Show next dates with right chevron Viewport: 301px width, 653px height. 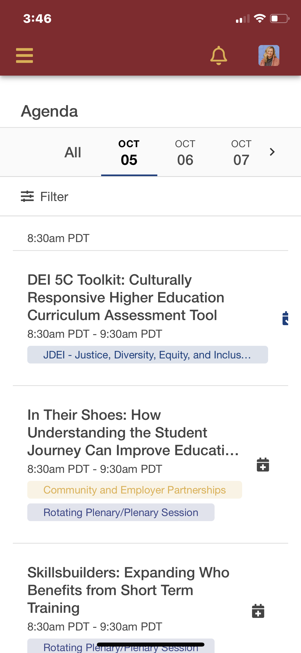[x=272, y=152]
